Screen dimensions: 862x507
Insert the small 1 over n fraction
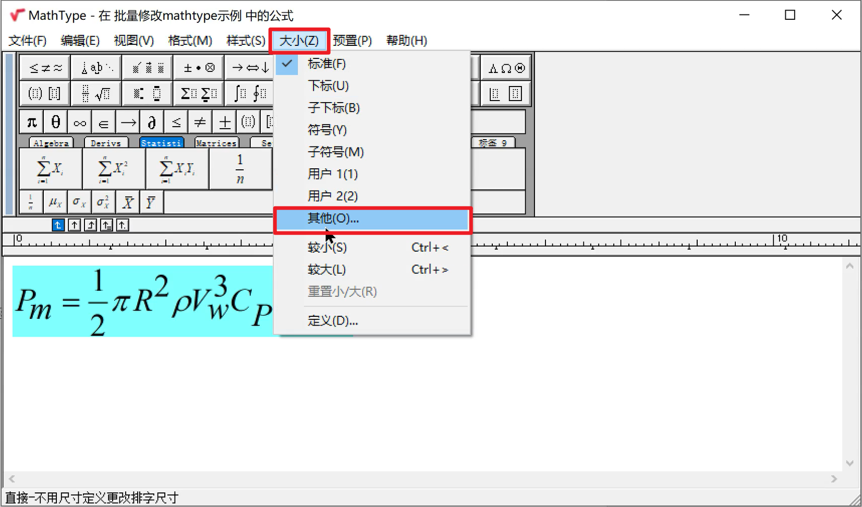click(x=31, y=202)
